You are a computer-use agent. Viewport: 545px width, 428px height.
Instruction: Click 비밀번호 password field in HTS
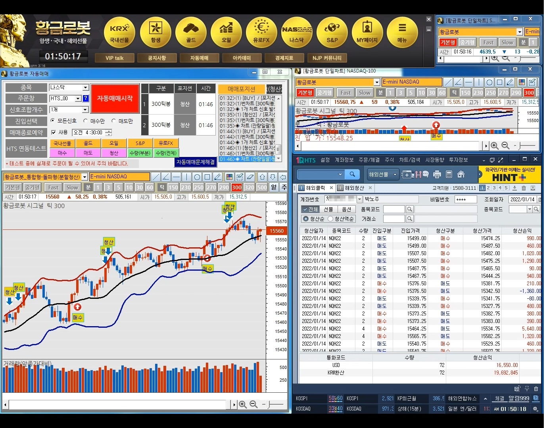click(466, 199)
